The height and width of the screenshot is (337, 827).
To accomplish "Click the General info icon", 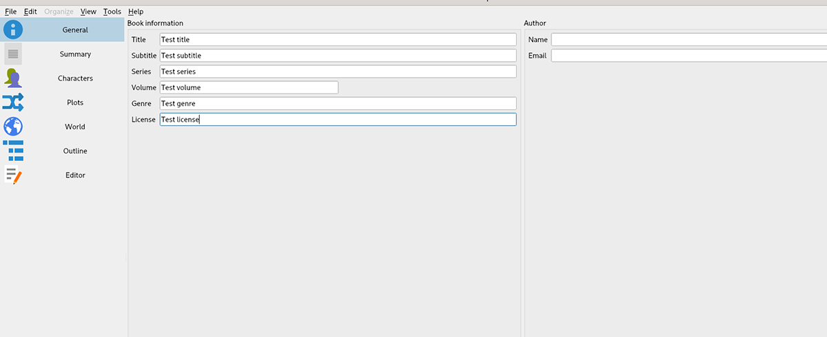I will pos(13,30).
